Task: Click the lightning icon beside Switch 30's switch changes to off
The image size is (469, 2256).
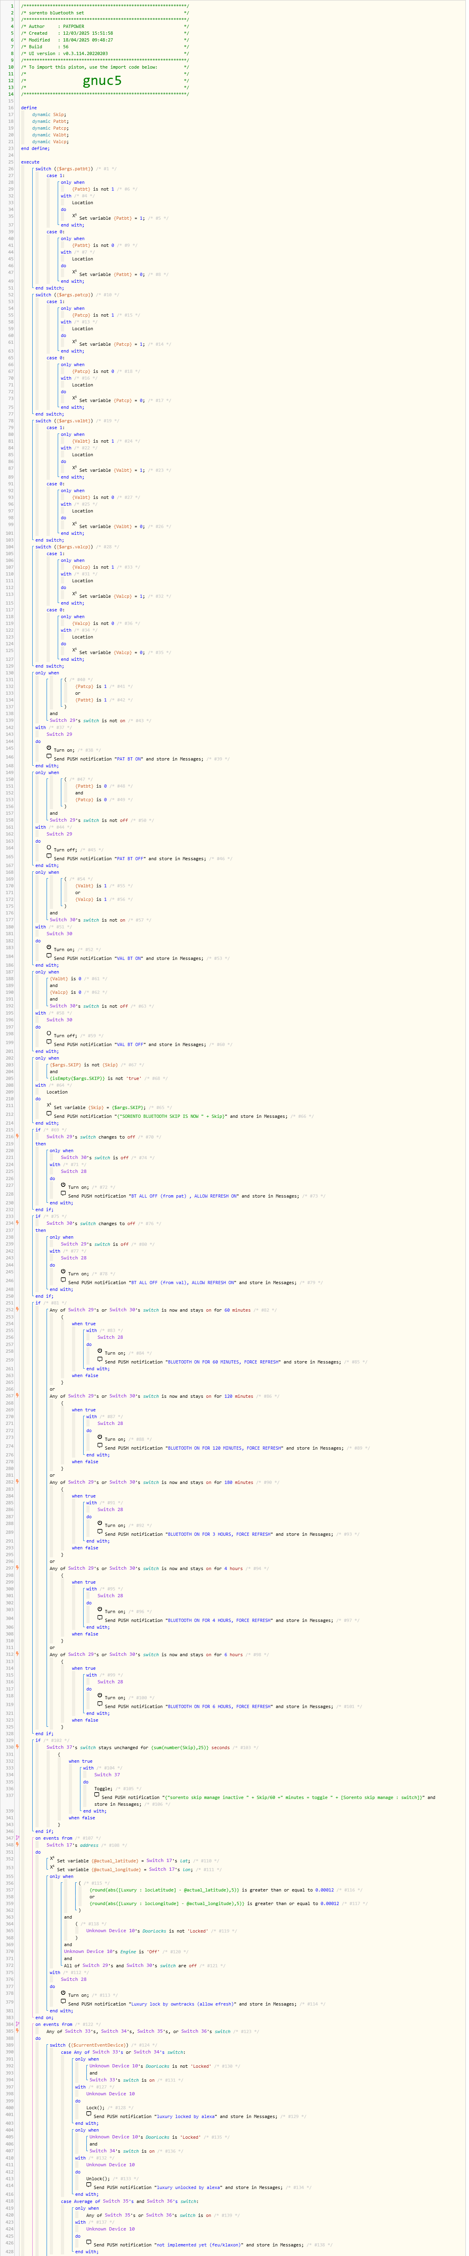Action: click(18, 1224)
